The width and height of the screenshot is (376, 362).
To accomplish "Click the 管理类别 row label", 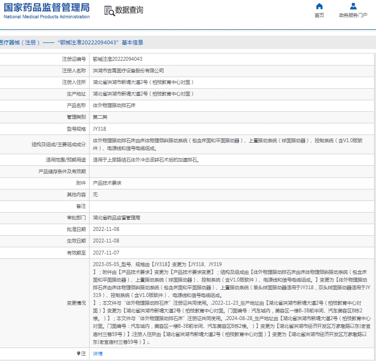I will pos(76,117).
